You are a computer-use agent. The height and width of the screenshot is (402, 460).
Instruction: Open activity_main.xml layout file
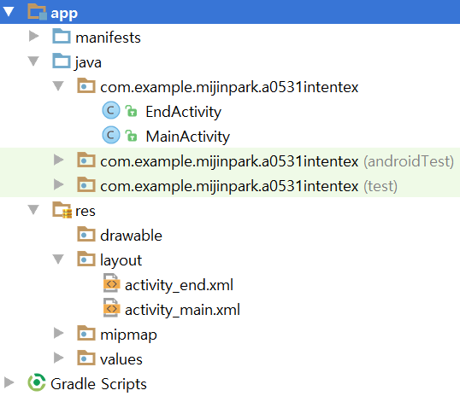point(182,310)
